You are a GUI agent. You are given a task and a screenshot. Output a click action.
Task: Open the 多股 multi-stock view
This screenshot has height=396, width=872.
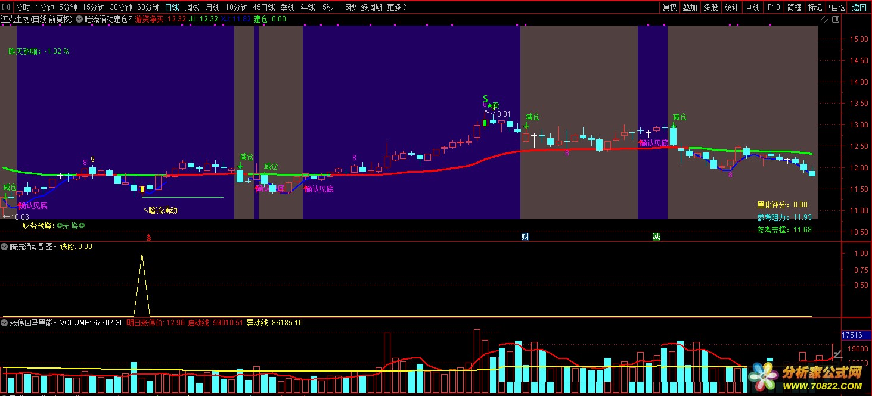pyautogui.click(x=710, y=7)
